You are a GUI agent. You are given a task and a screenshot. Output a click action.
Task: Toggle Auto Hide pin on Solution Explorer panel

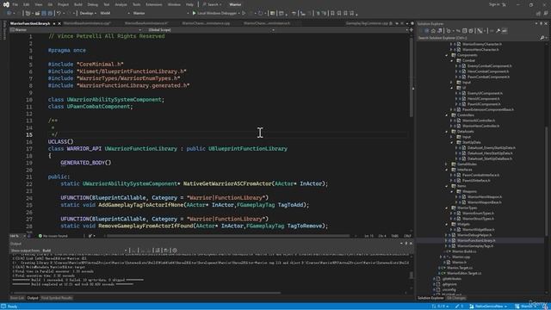542,23
